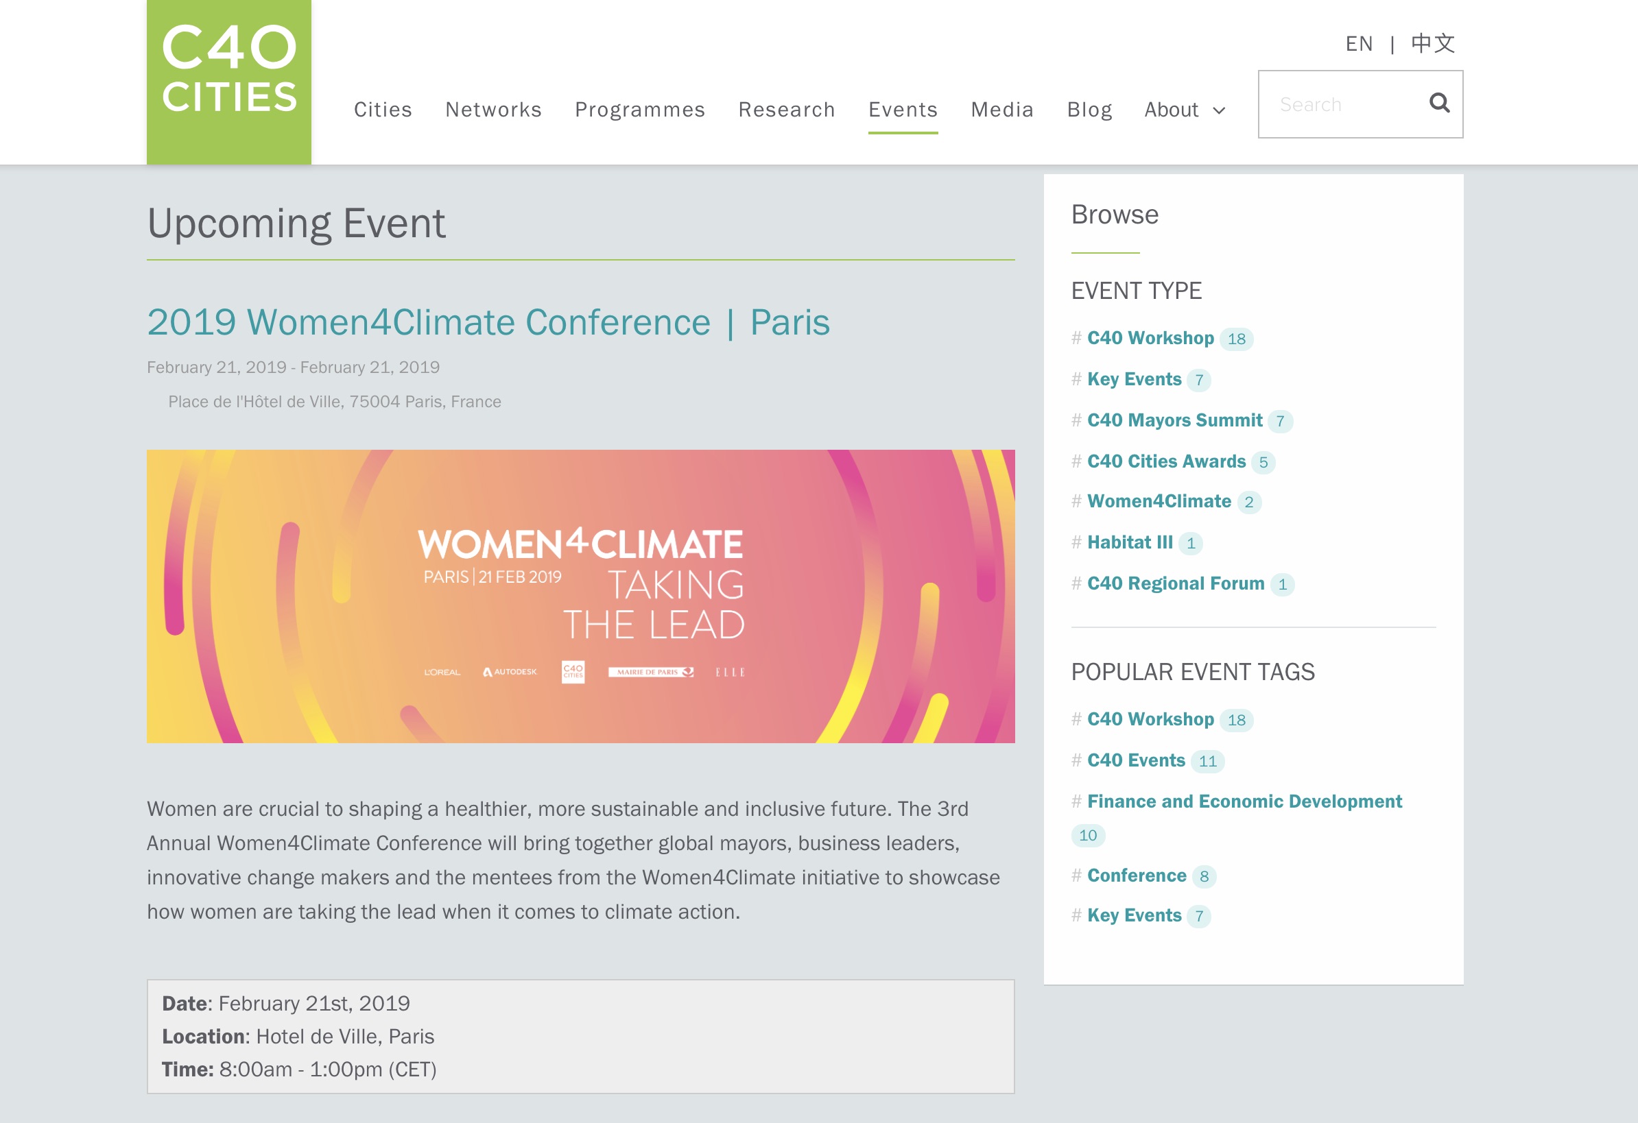The width and height of the screenshot is (1638, 1123).
Task: Choose the Conference popular tag
Action: [1136, 876]
